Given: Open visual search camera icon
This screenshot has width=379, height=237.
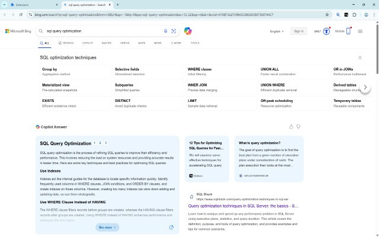Looking at the screenshot, I should pyautogui.click(x=174, y=31).
